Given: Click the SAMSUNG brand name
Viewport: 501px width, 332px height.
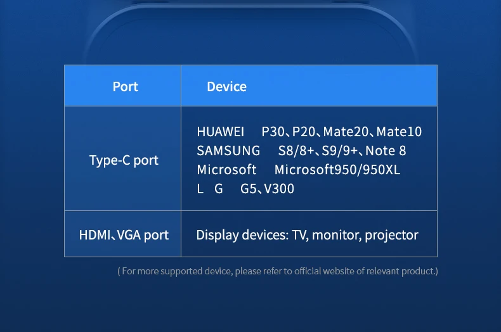Looking at the screenshot, I should coord(228,151).
